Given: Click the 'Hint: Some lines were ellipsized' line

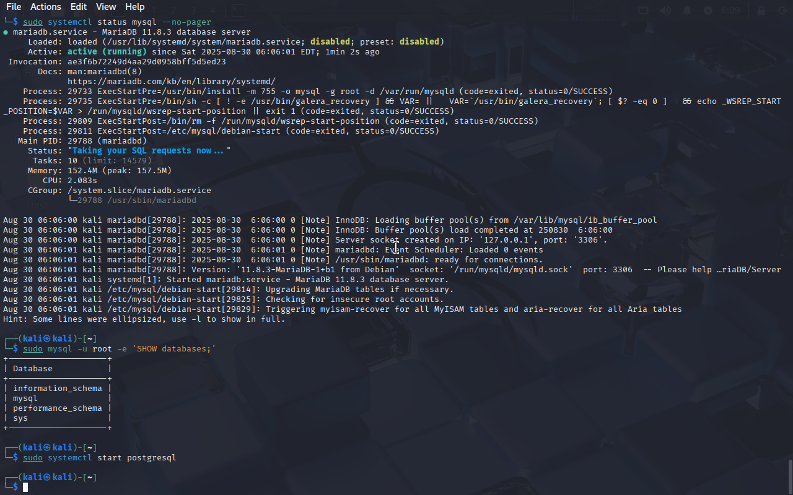Looking at the screenshot, I should point(144,319).
